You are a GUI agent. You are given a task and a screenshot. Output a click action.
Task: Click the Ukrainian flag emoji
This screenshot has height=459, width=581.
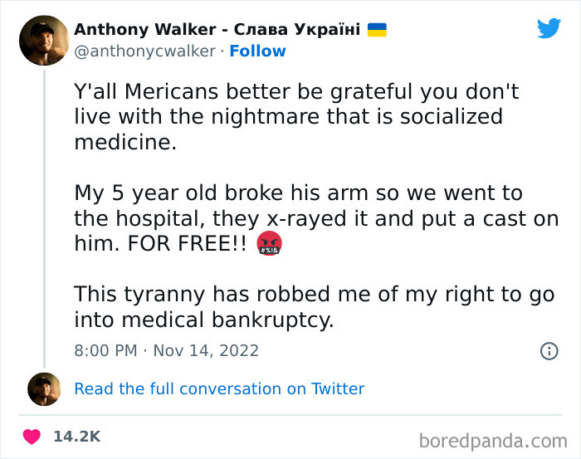coord(377,30)
